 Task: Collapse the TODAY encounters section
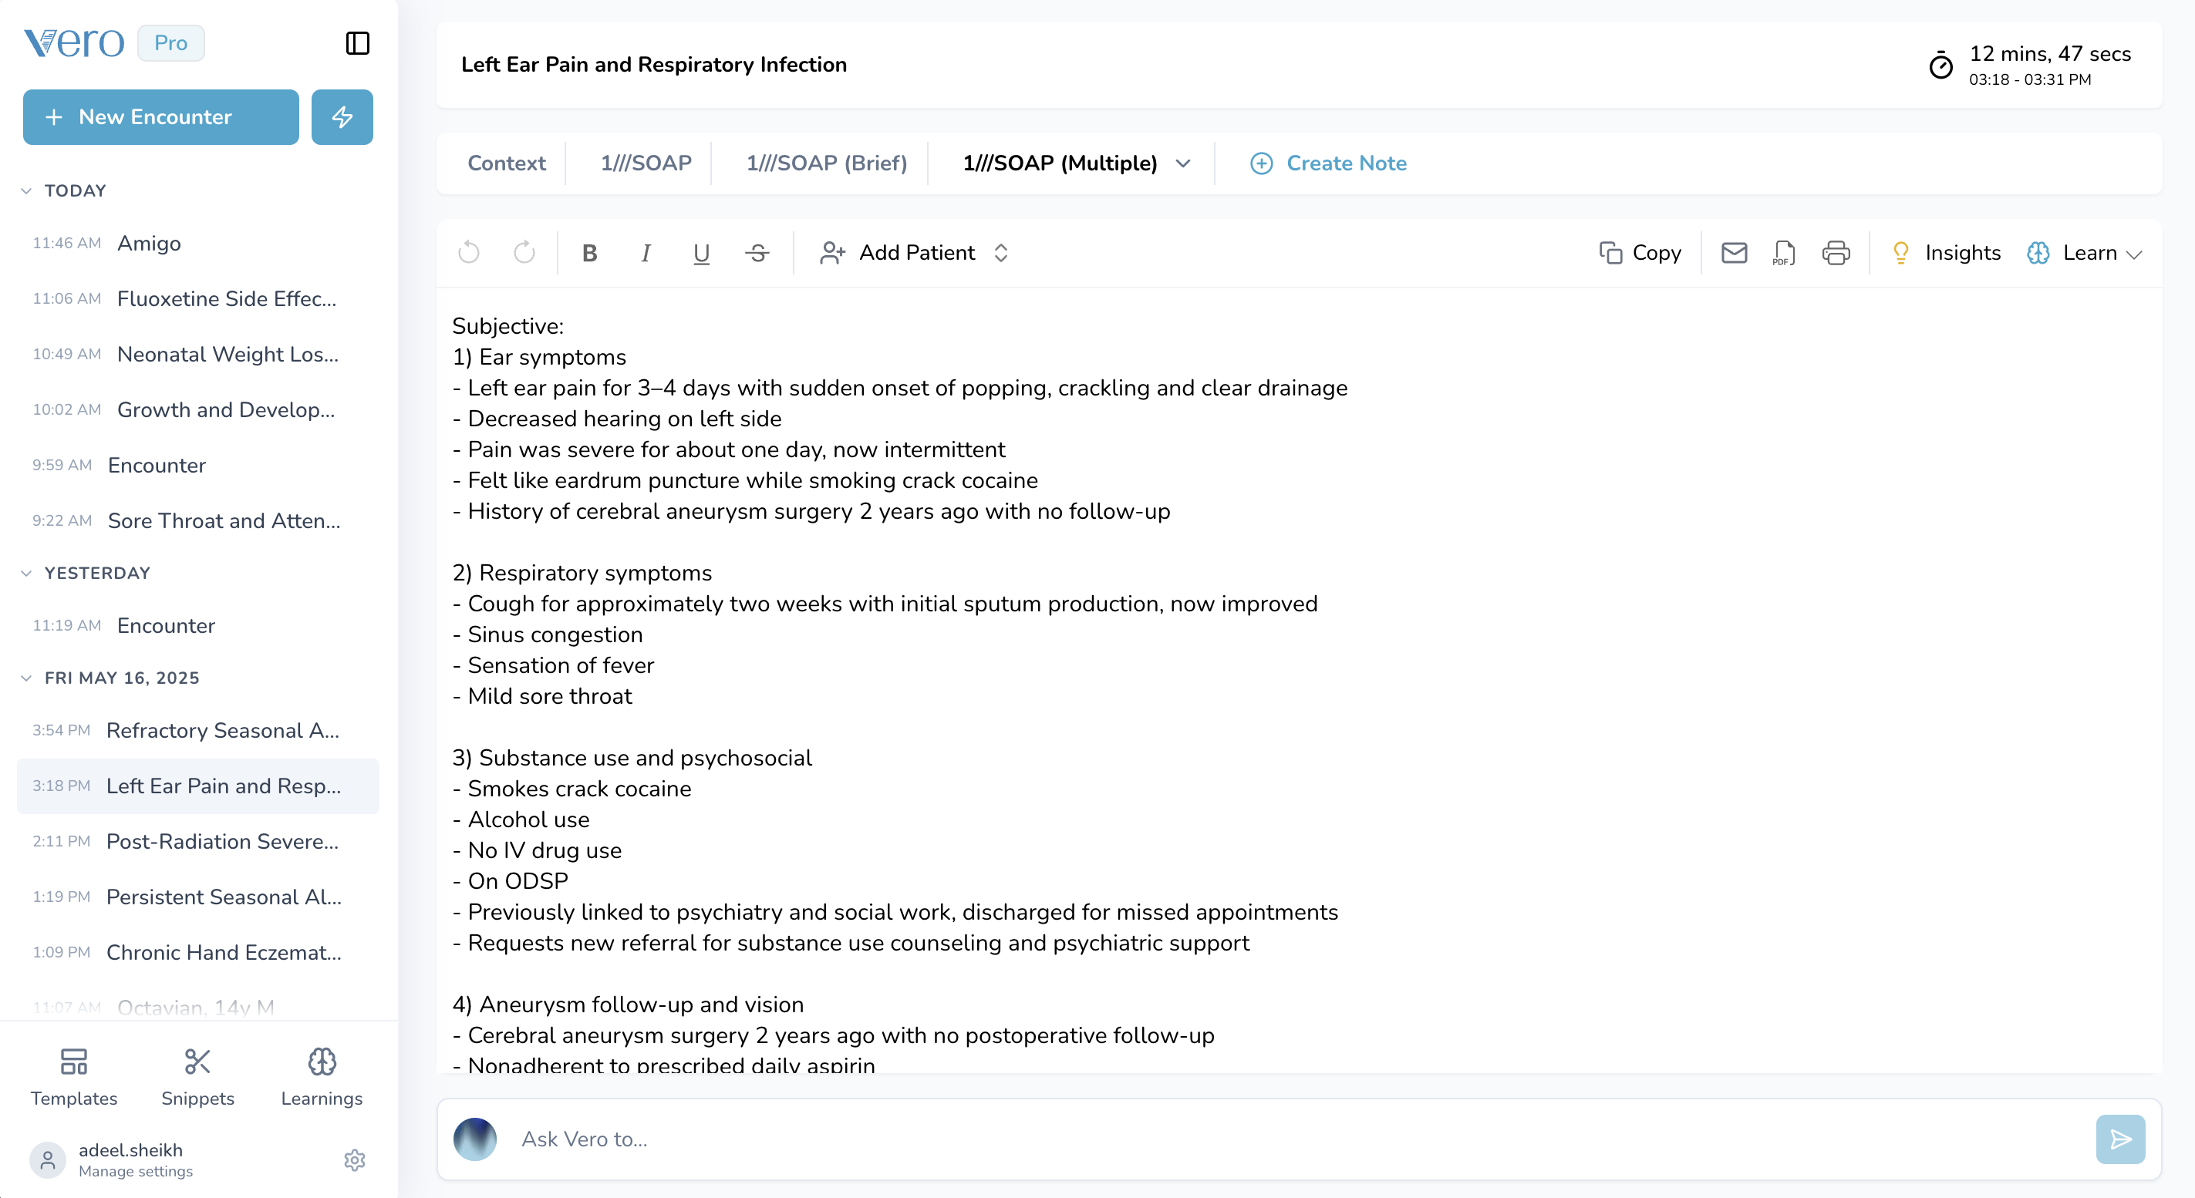coord(26,190)
